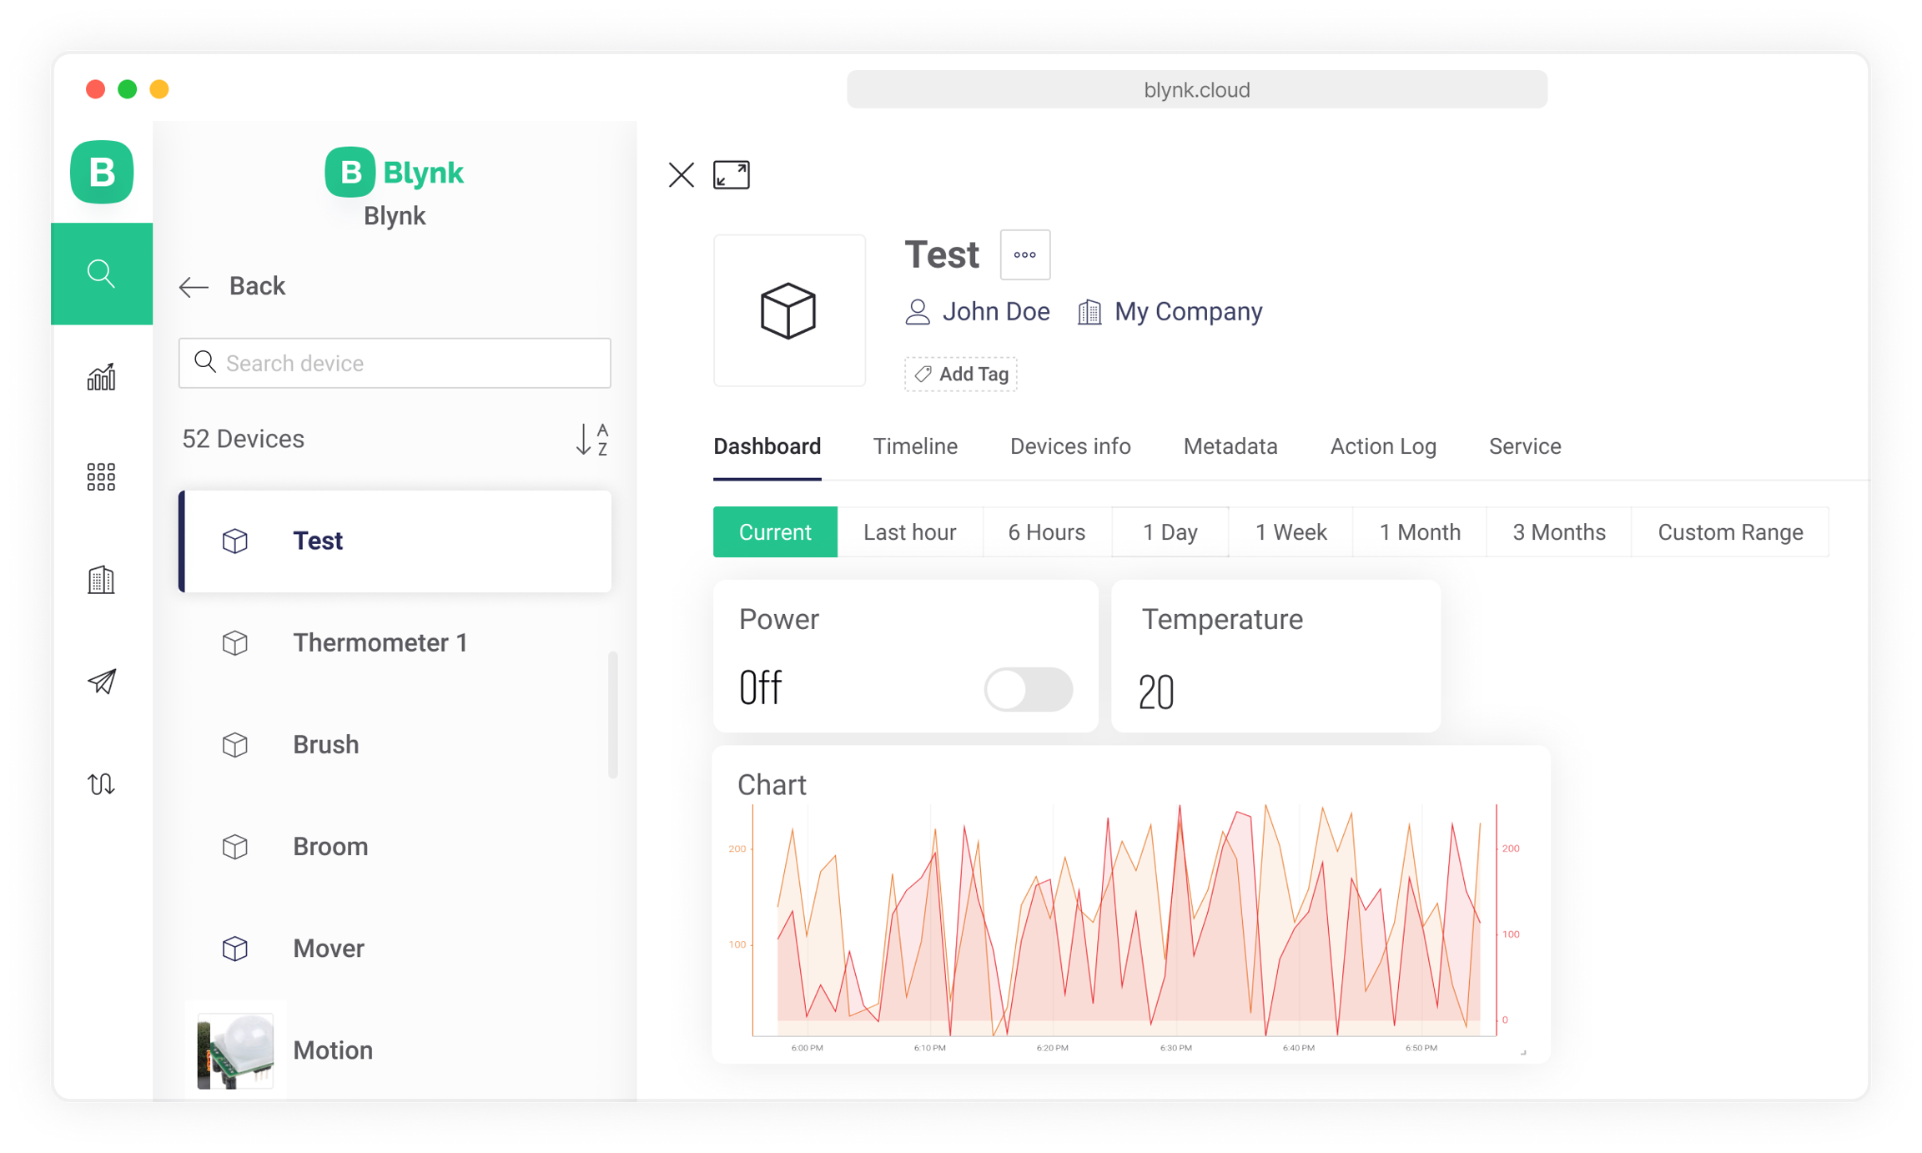Toggle the Power switch on
This screenshot has width=1922, height=1153.
click(1028, 689)
